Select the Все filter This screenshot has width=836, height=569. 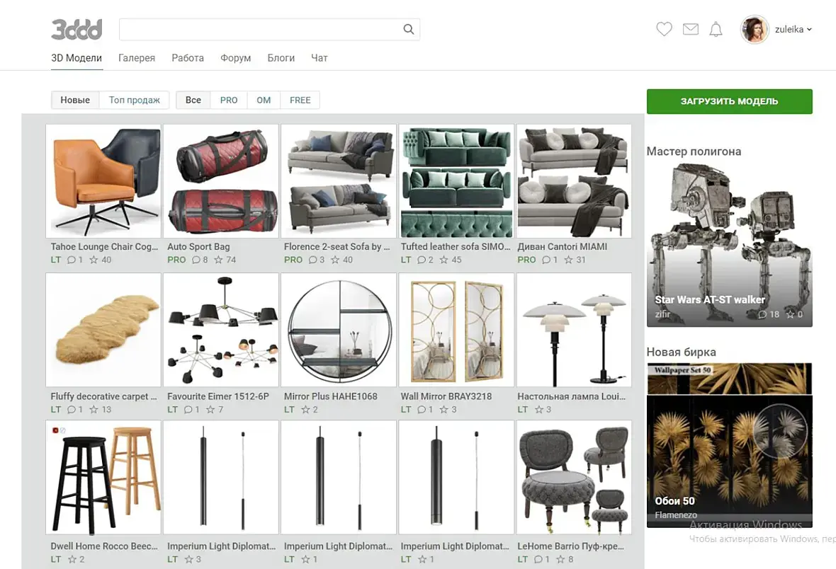tap(193, 100)
